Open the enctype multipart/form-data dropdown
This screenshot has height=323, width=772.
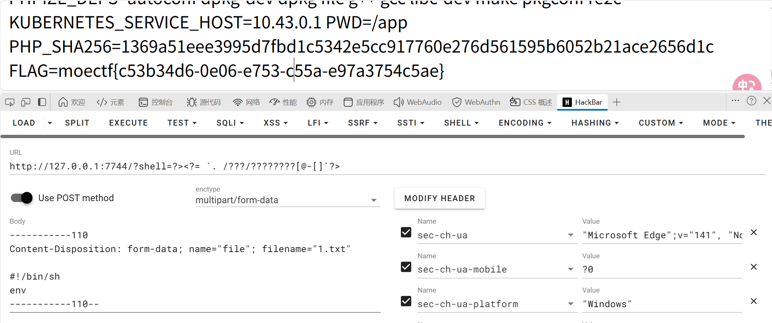coord(288,200)
